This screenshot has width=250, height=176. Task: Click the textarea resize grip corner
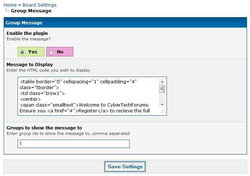coord(163,111)
